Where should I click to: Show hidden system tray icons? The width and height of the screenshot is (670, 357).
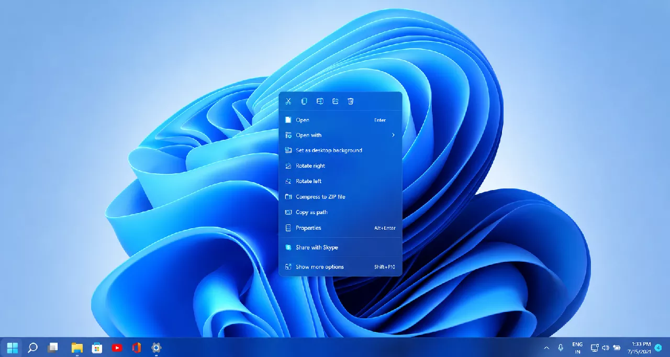pyautogui.click(x=546, y=348)
